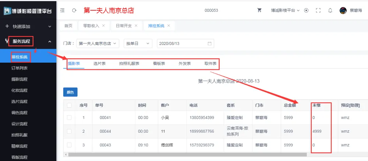Screen dimensions: 368x161
Task: Click the target circle icon in header
Action: point(306,10)
